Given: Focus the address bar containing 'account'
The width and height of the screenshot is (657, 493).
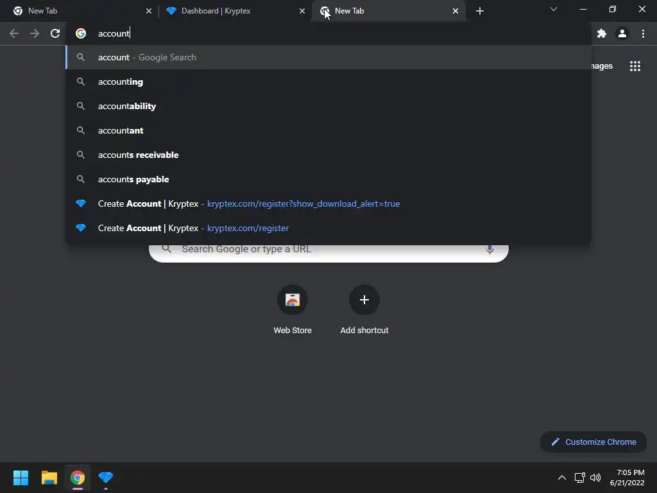Looking at the screenshot, I should [x=328, y=33].
